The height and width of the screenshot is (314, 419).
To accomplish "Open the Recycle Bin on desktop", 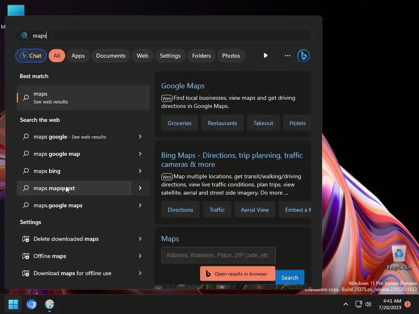I will click(x=399, y=257).
